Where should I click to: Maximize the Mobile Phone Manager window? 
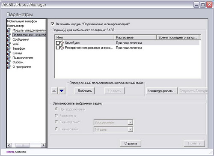click(203, 5)
